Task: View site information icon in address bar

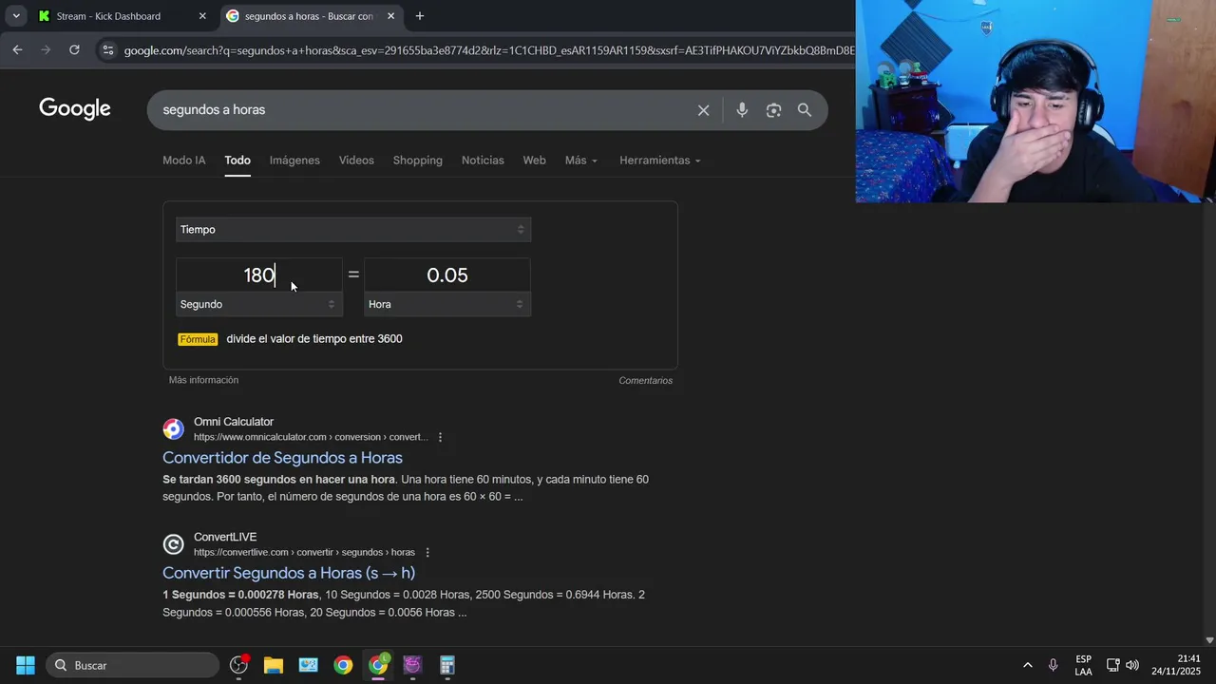Action: point(107,50)
